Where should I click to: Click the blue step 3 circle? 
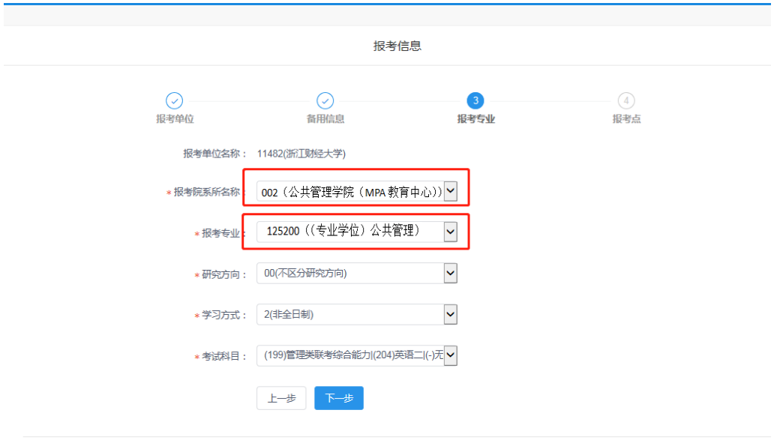tap(475, 101)
